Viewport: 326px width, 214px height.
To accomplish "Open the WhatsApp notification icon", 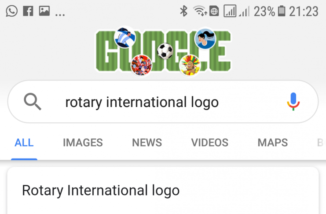I will tap(12, 11).
